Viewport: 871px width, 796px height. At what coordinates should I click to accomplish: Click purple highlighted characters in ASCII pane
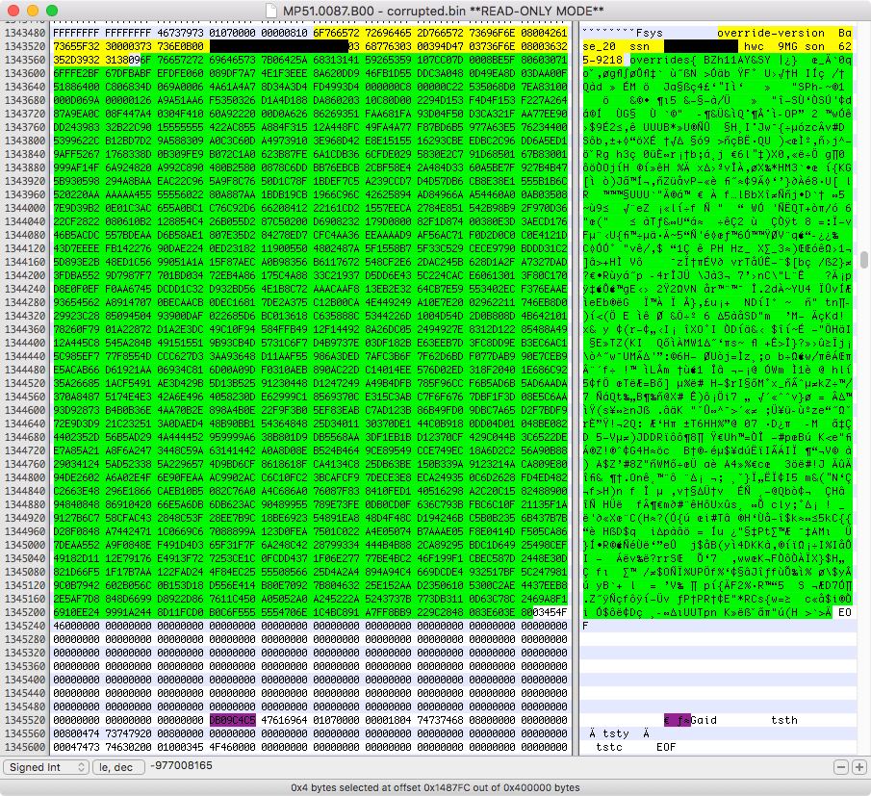pos(678,720)
